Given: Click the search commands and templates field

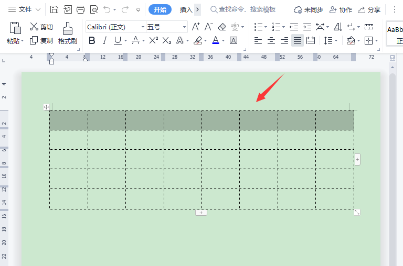Looking at the screenshot, I should 243,9.
